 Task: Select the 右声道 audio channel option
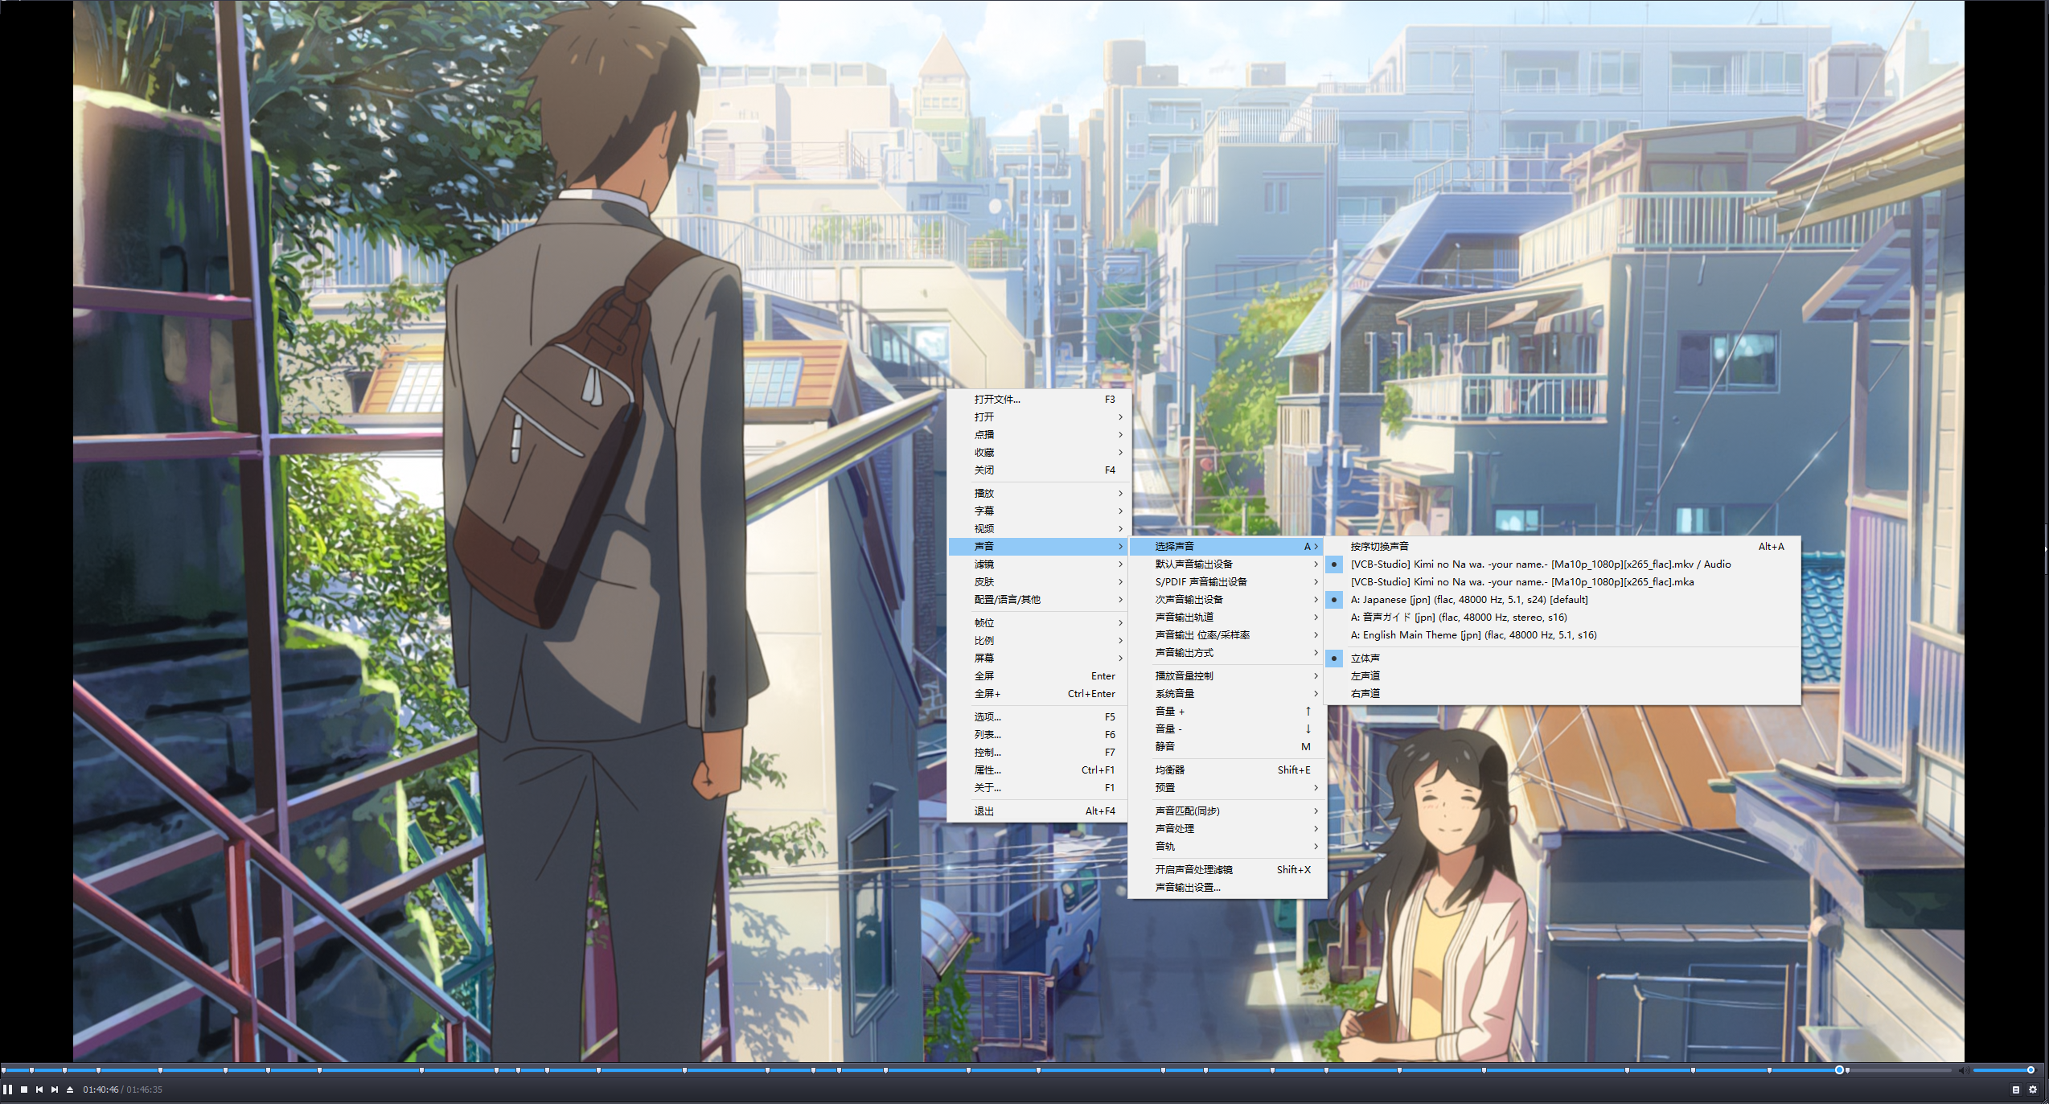1365,693
